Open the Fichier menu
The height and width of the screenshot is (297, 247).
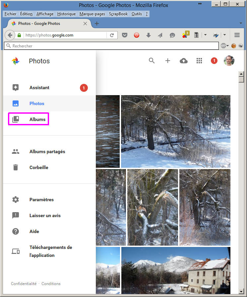[x=10, y=14]
